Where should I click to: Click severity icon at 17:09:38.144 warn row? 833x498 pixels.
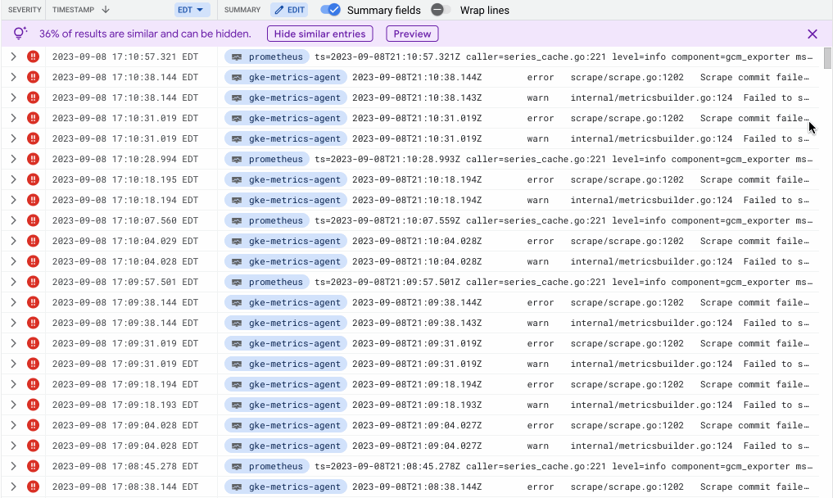point(33,323)
